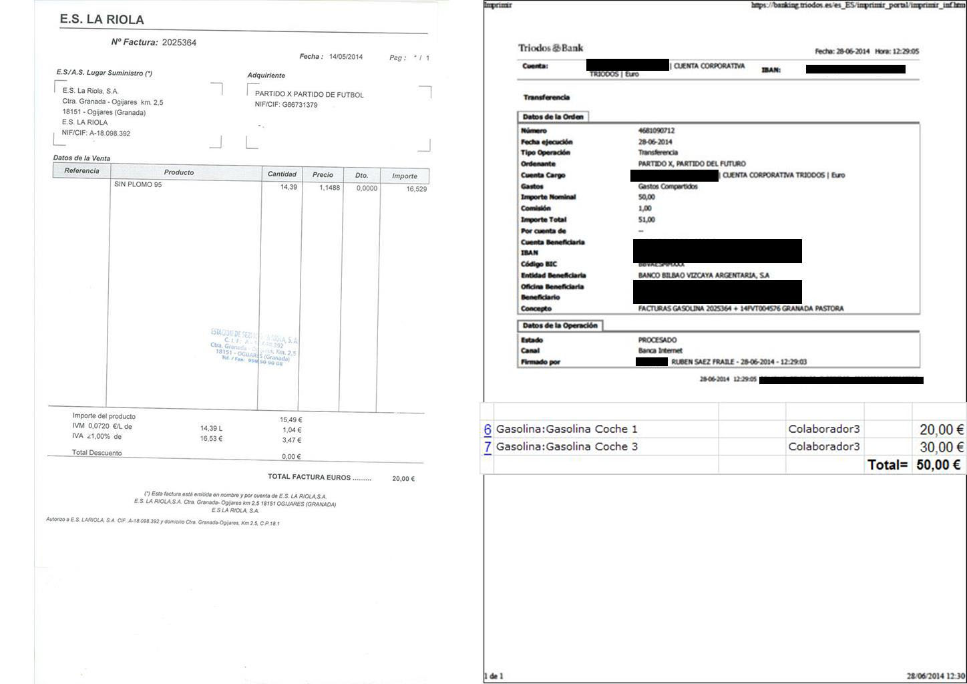Viewport: 967px width, 684px height.
Task: Click the 'Datos de la Operación' section header
Action: click(x=560, y=325)
